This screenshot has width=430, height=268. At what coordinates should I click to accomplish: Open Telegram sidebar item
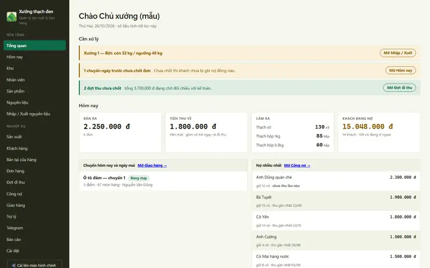point(35,228)
